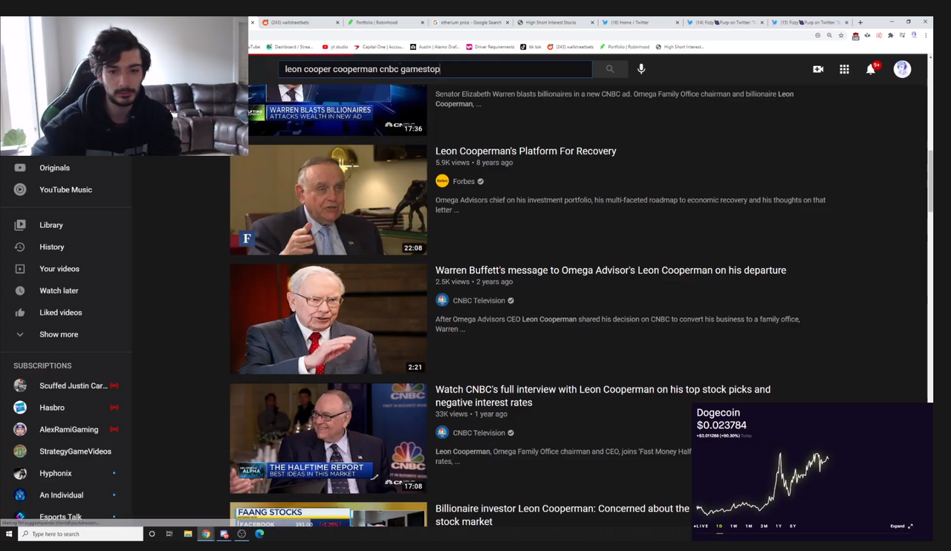Open Task View on the taskbar
This screenshot has width=951, height=551.
tap(169, 534)
